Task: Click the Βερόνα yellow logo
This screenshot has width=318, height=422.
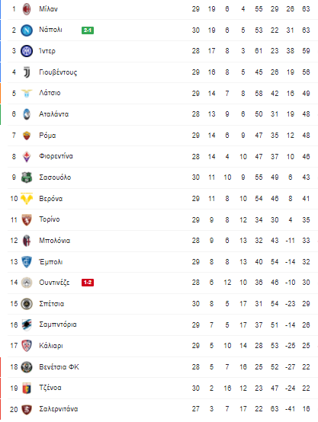Action: (27, 199)
